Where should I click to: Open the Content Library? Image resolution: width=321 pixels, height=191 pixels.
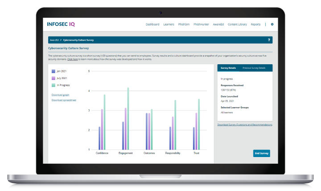click(x=238, y=25)
